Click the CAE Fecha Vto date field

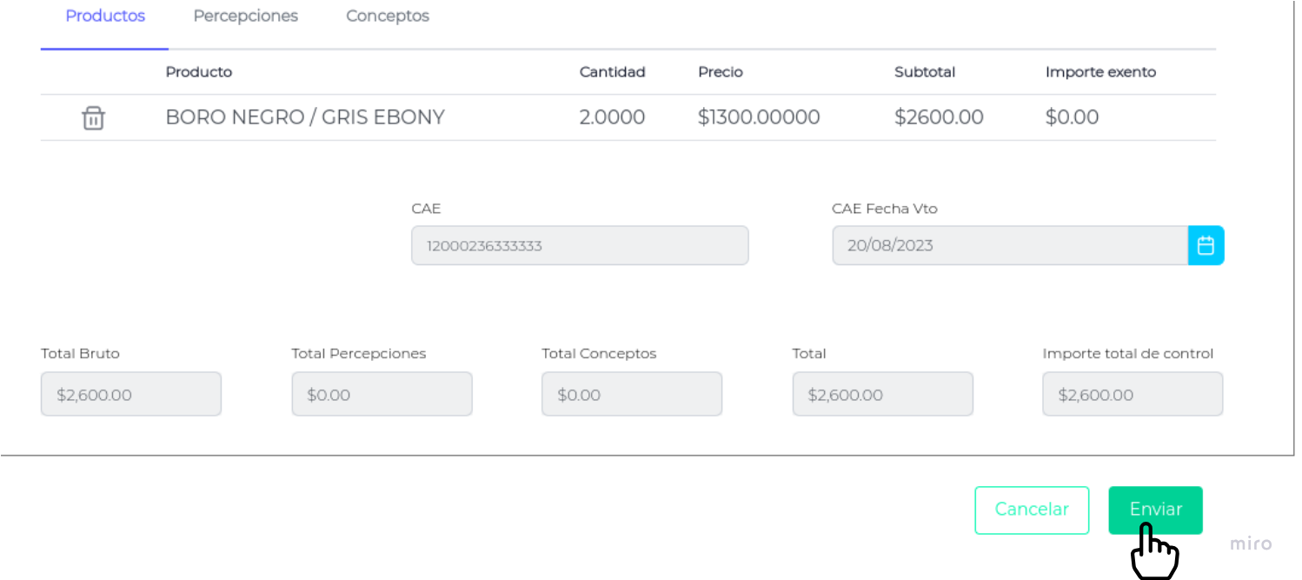[x=1009, y=245]
